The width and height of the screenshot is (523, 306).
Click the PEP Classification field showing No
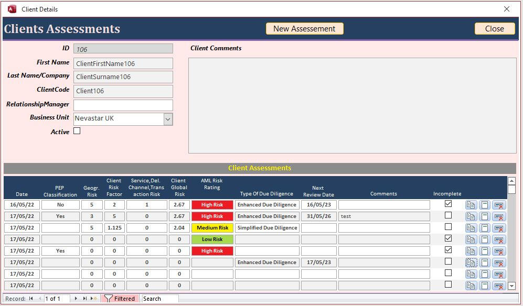coord(60,205)
